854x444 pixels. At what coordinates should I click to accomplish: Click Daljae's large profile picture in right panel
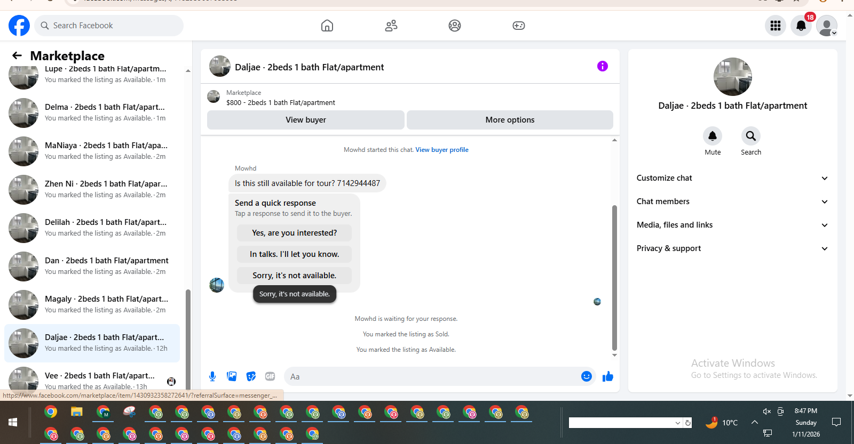[733, 77]
